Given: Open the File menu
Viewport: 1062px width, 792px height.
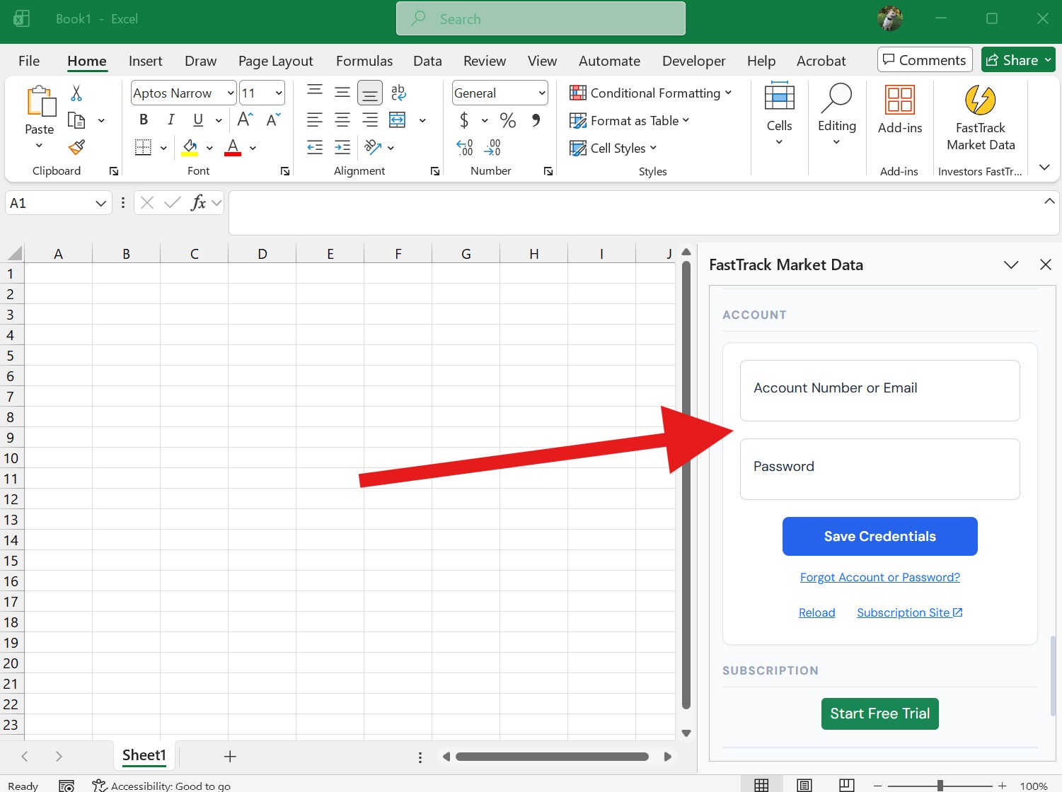Looking at the screenshot, I should (x=29, y=61).
